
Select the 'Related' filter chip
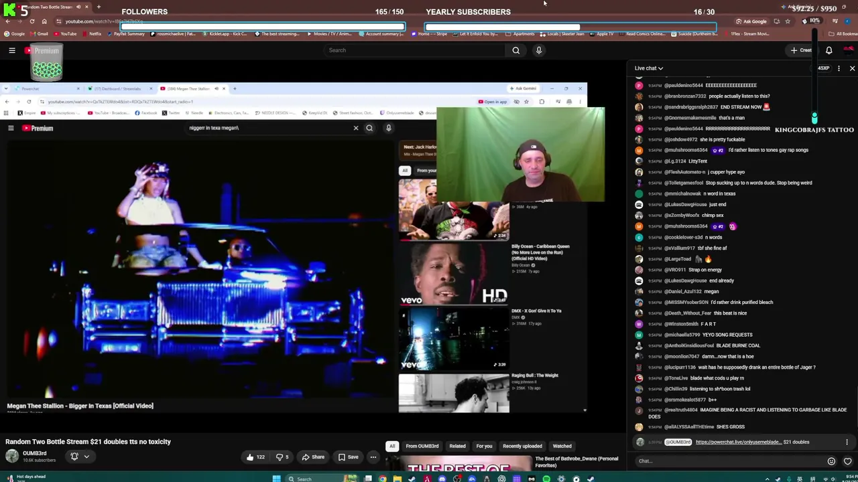click(458, 446)
